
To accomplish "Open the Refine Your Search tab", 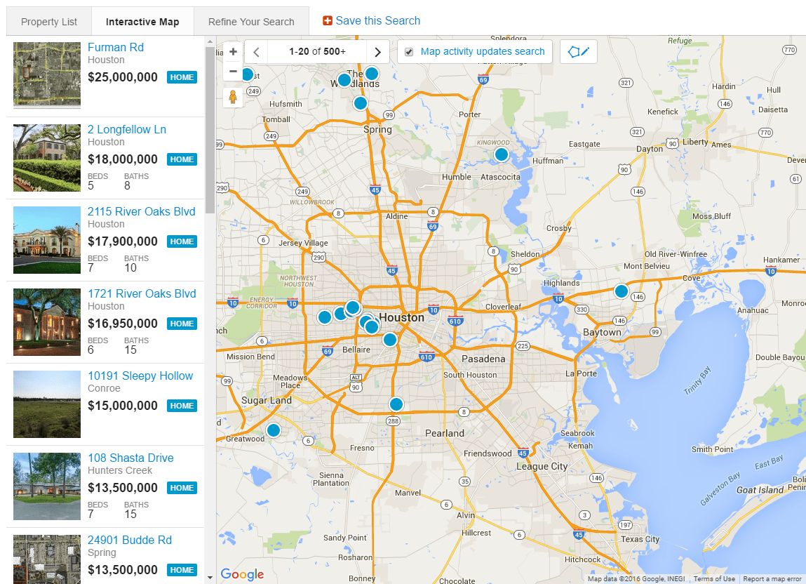I will [251, 21].
